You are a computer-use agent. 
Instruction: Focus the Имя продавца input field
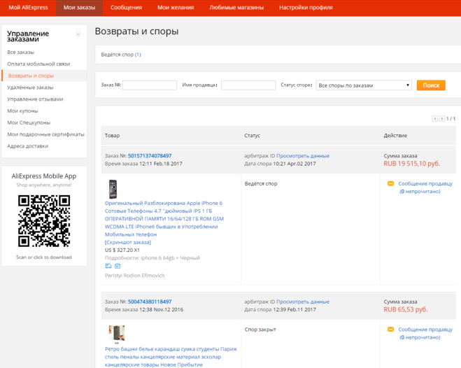point(248,85)
